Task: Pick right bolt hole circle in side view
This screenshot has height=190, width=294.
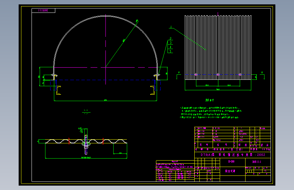Action: pos(240,75)
